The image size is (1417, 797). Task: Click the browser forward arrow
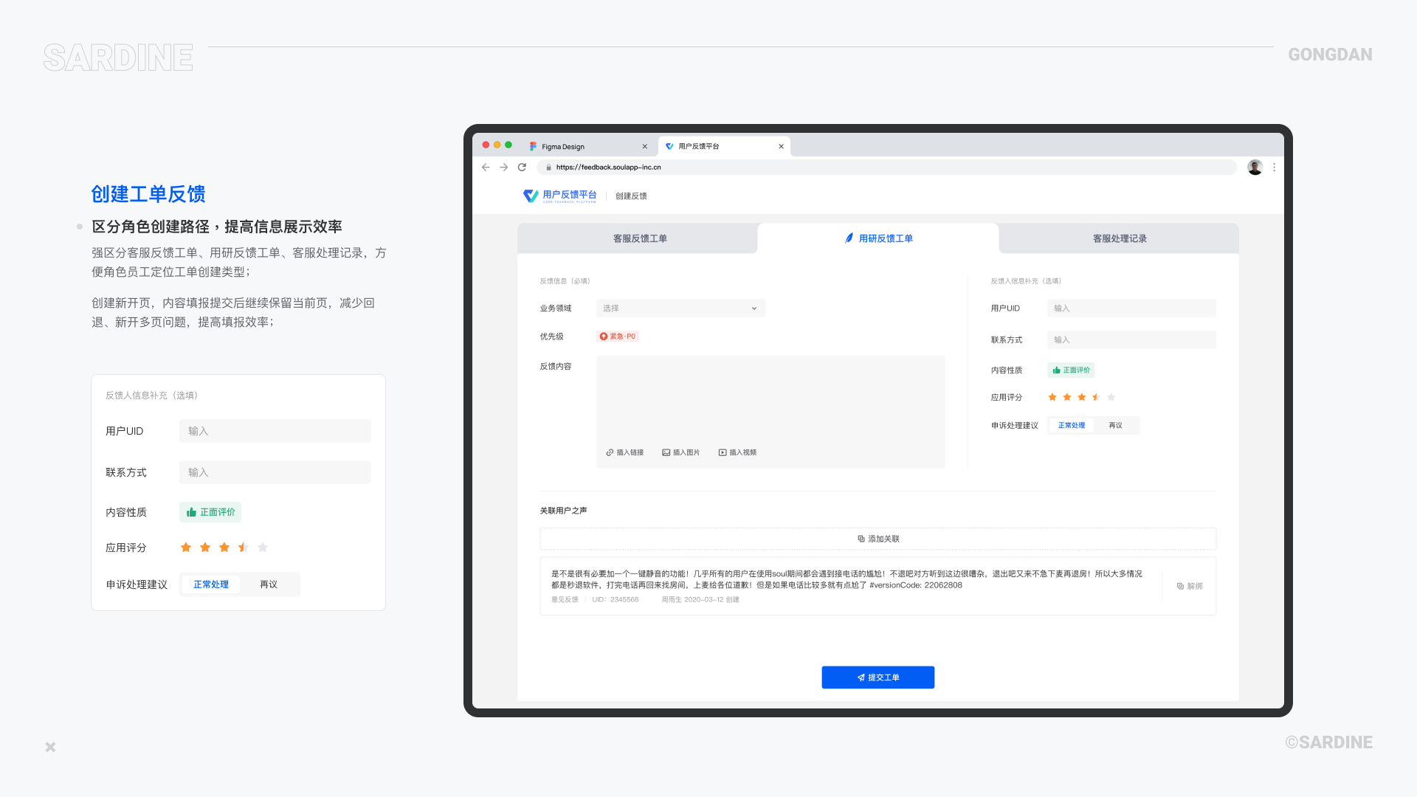click(x=504, y=168)
